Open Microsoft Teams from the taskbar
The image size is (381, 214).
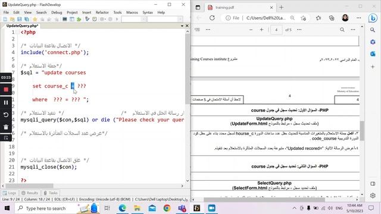(x=182, y=208)
